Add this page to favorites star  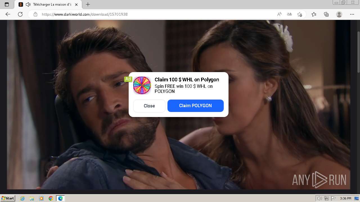pos(300,14)
